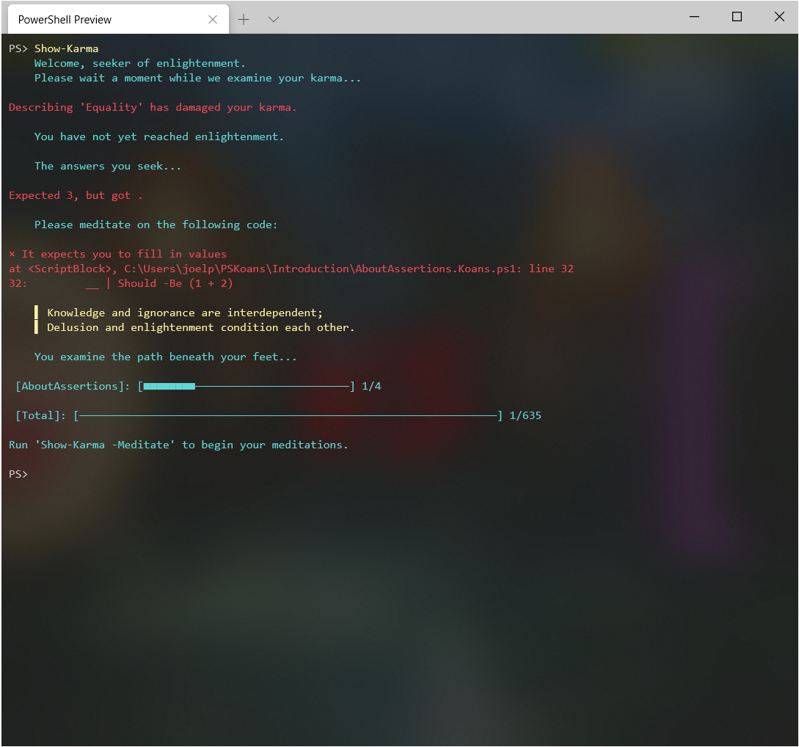Click 'Delusion and enlightenment condition each other.'
Image resolution: width=799 pixels, height=747 pixels.
201,328
